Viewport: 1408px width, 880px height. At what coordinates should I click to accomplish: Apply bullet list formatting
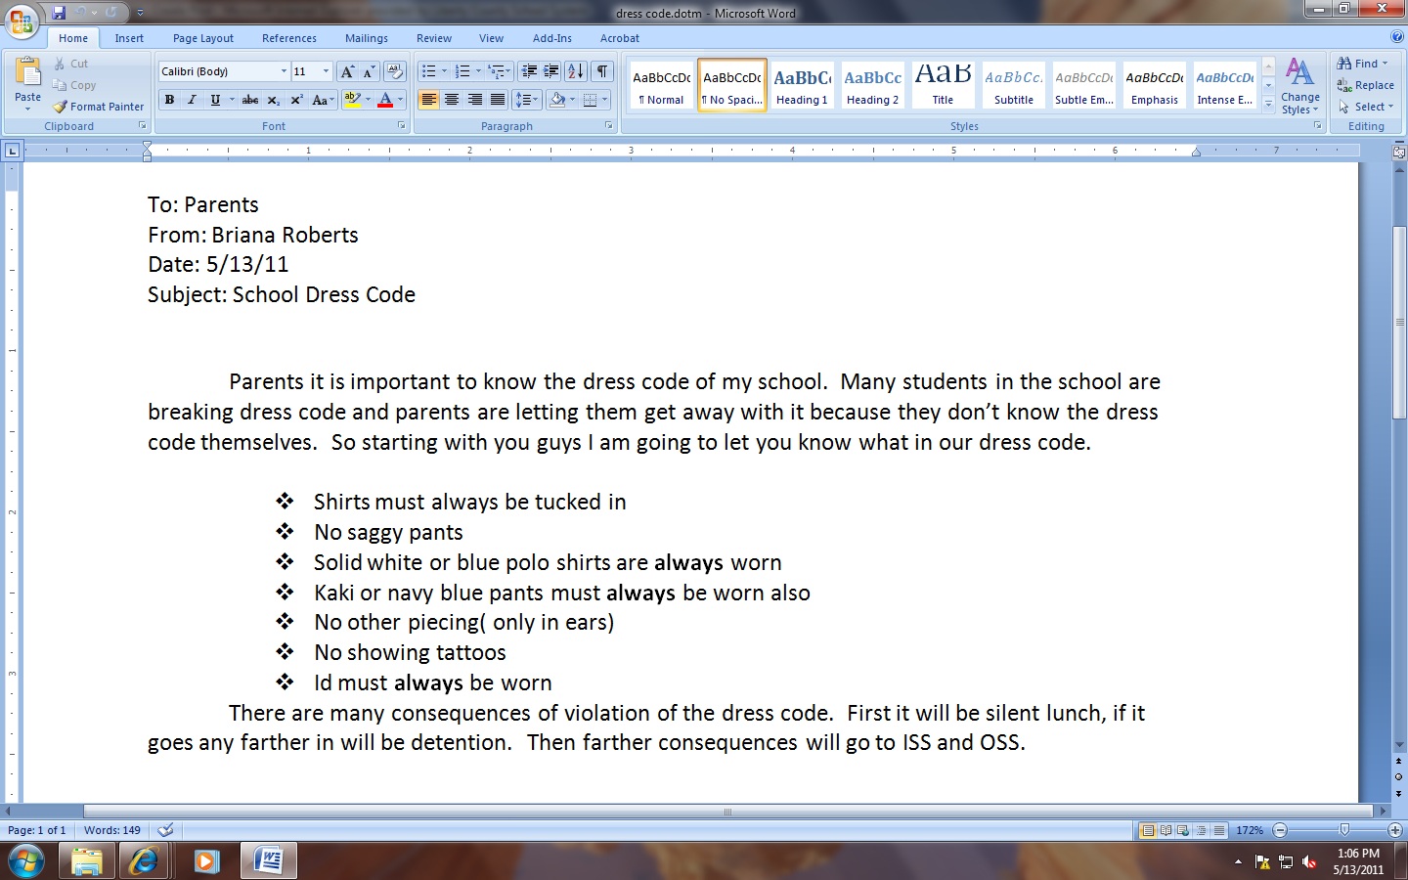click(x=428, y=70)
